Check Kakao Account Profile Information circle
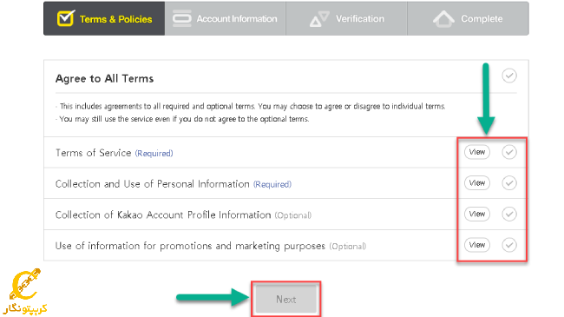 pos(509,214)
